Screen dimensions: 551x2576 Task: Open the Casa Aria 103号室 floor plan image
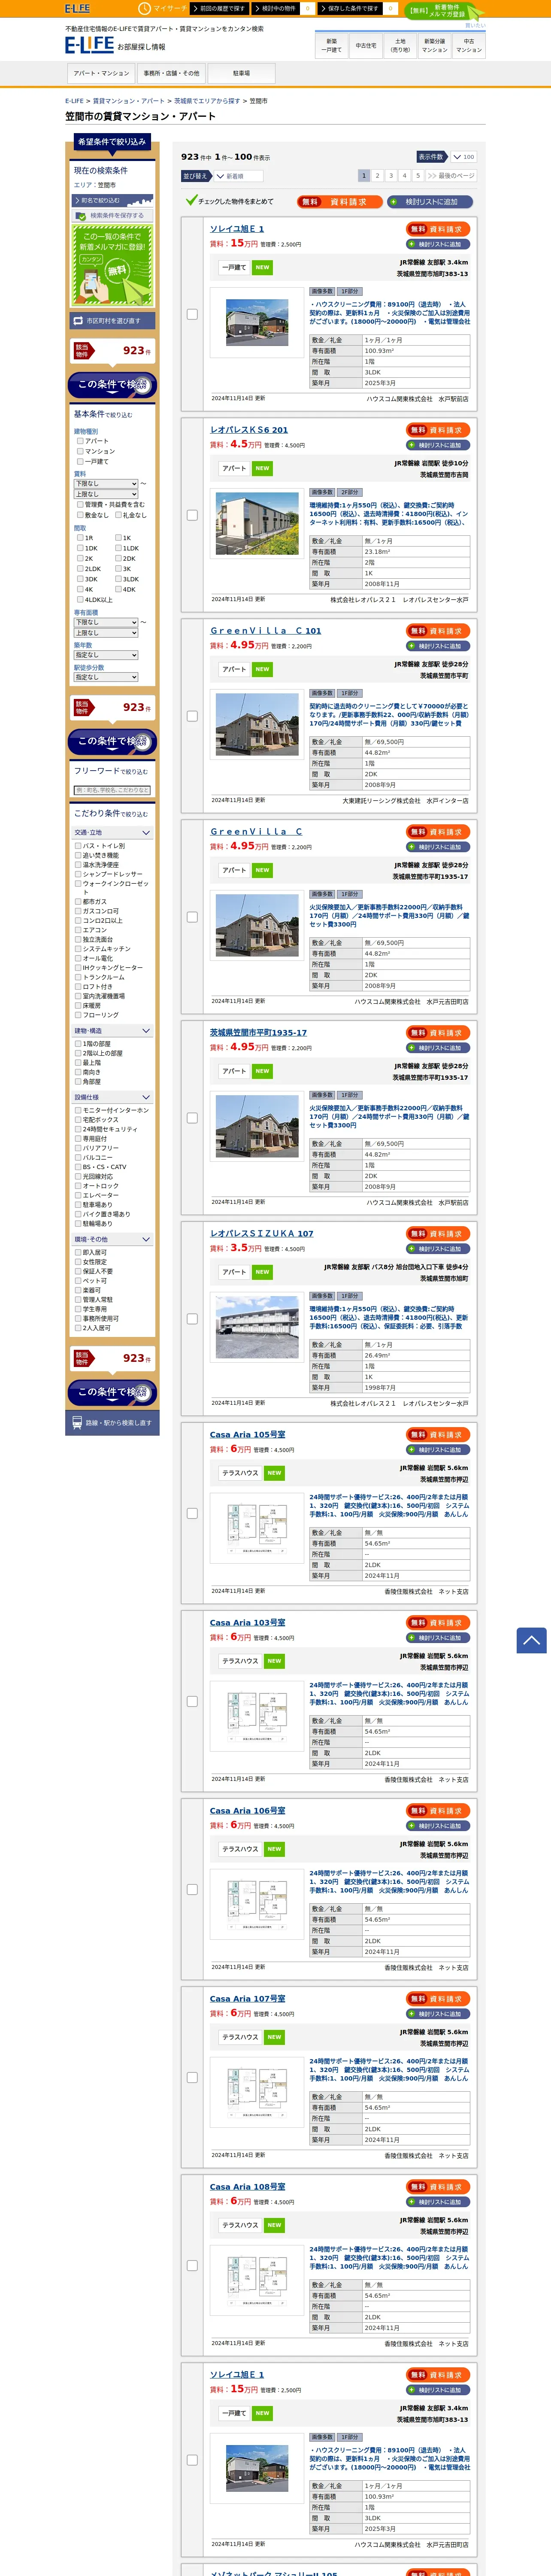pos(257,1715)
